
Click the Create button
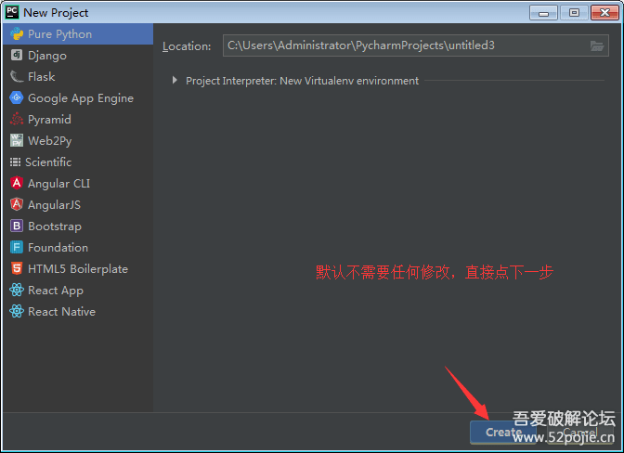coord(503,432)
